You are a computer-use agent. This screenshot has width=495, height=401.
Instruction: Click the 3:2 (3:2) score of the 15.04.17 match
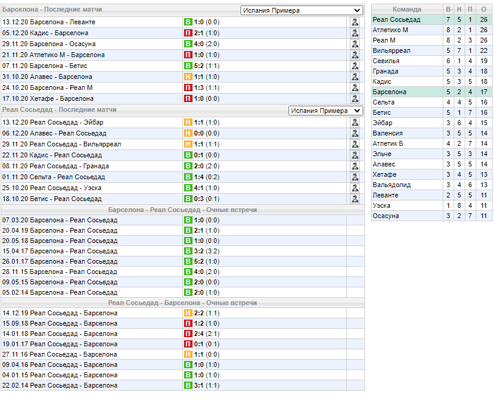(x=207, y=251)
